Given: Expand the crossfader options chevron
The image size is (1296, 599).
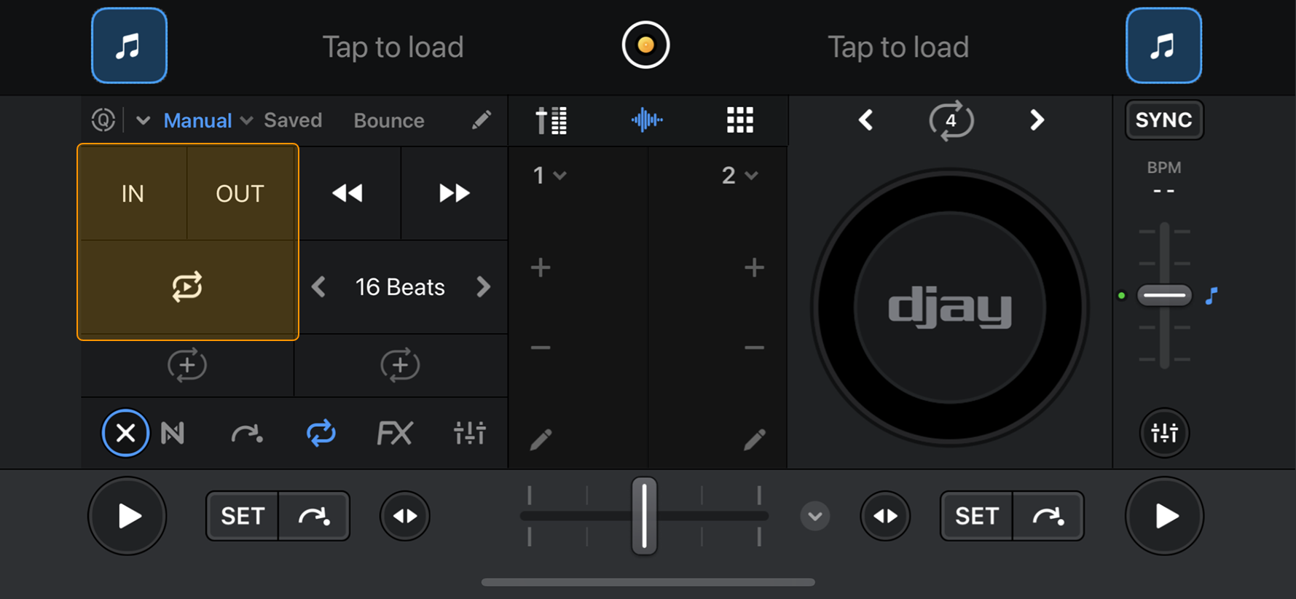Looking at the screenshot, I should click(x=814, y=516).
